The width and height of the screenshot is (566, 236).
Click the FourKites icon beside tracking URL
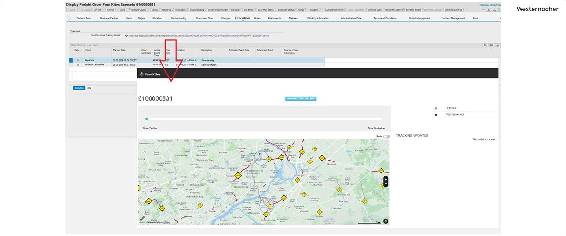pyautogui.click(x=126, y=36)
